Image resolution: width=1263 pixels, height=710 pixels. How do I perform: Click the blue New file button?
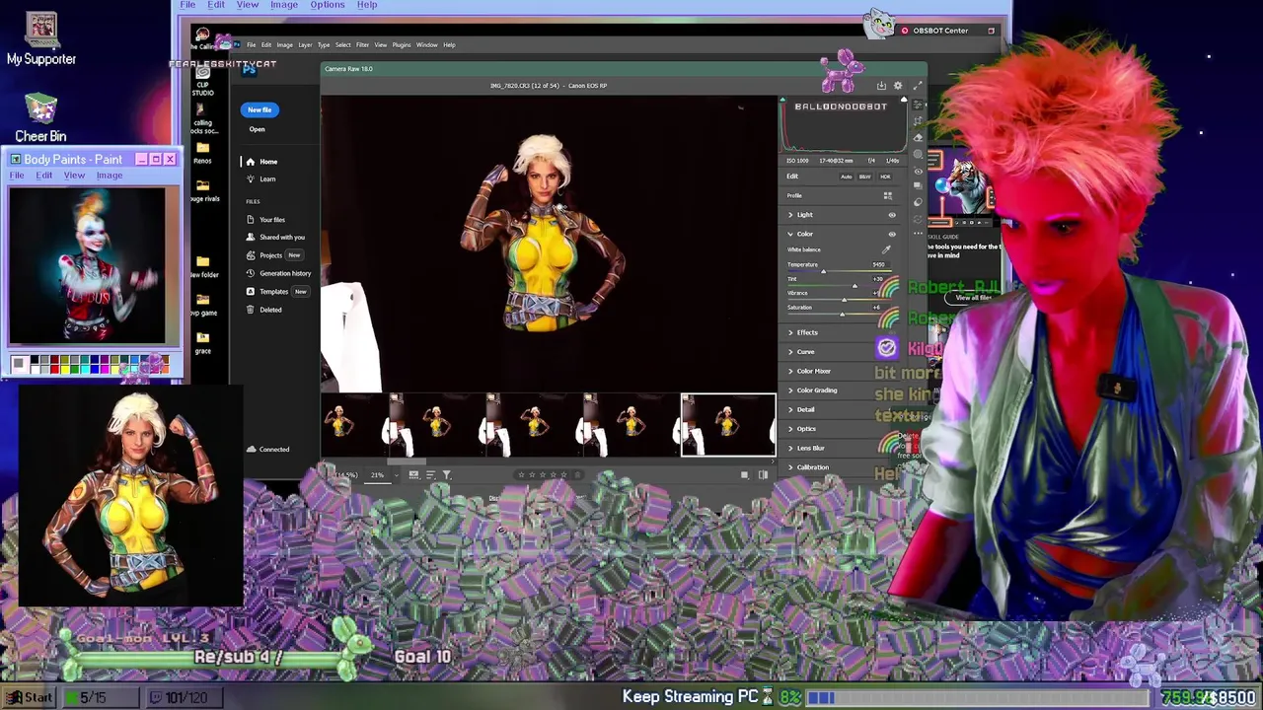260,109
